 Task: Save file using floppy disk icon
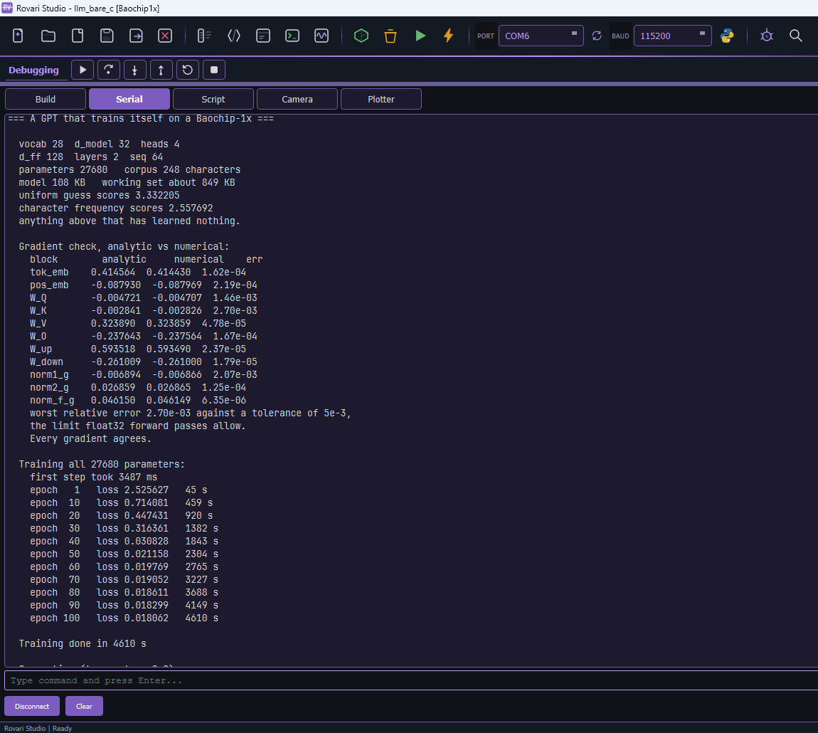coord(107,36)
